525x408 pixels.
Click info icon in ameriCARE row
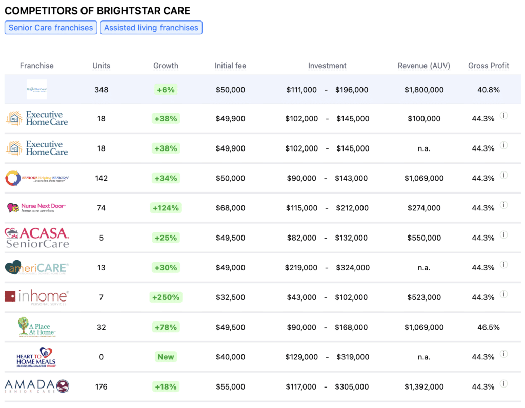click(x=503, y=264)
